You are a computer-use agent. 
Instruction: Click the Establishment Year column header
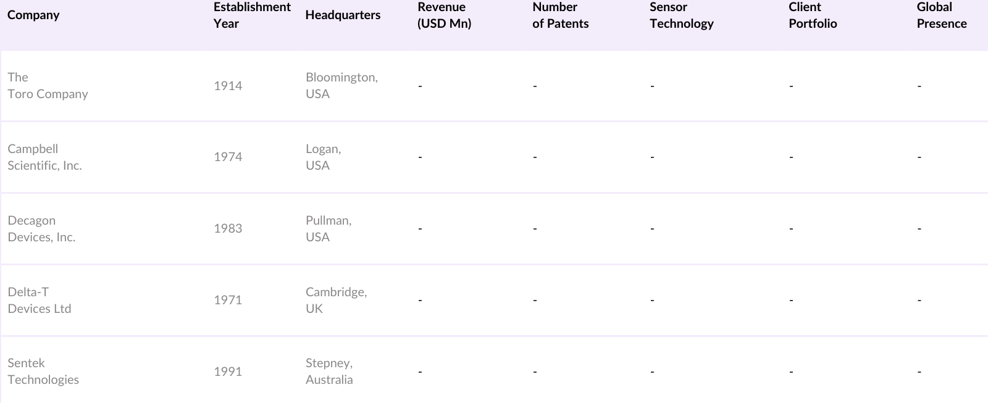point(251,15)
